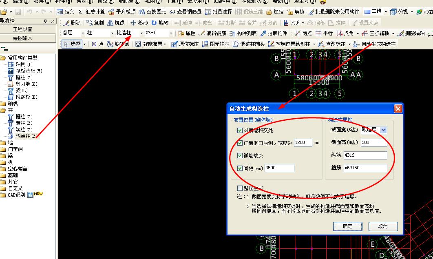
Task: Click the 箍筋 field showing A6@150
Action: click(x=365, y=168)
